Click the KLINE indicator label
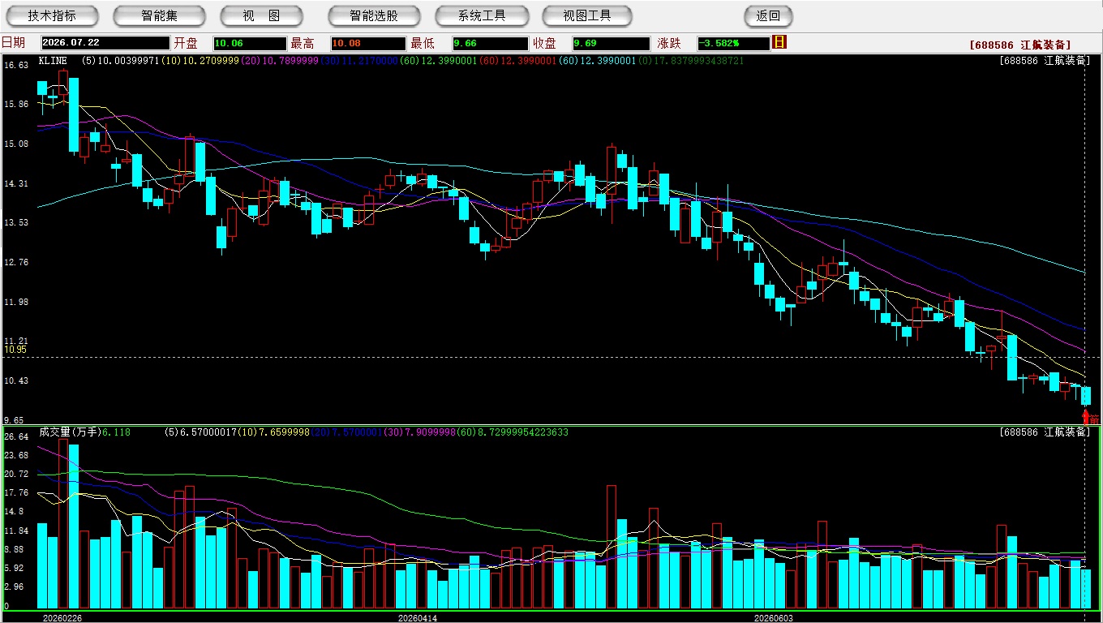Image resolution: width=1103 pixels, height=623 pixels. [54, 61]
